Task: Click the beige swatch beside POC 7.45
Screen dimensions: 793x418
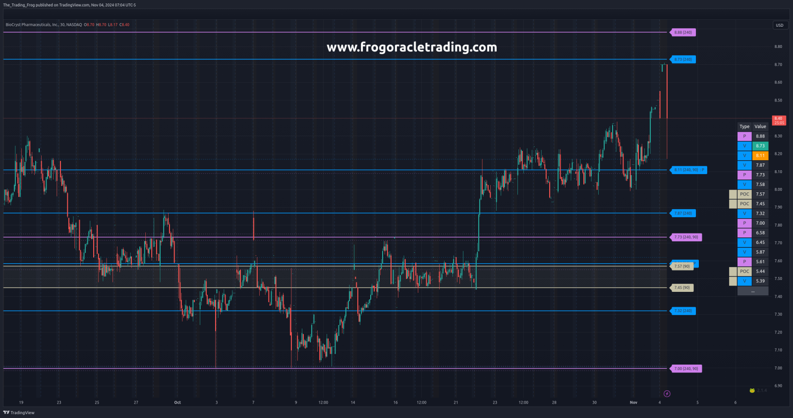Action: click(733, 204)
